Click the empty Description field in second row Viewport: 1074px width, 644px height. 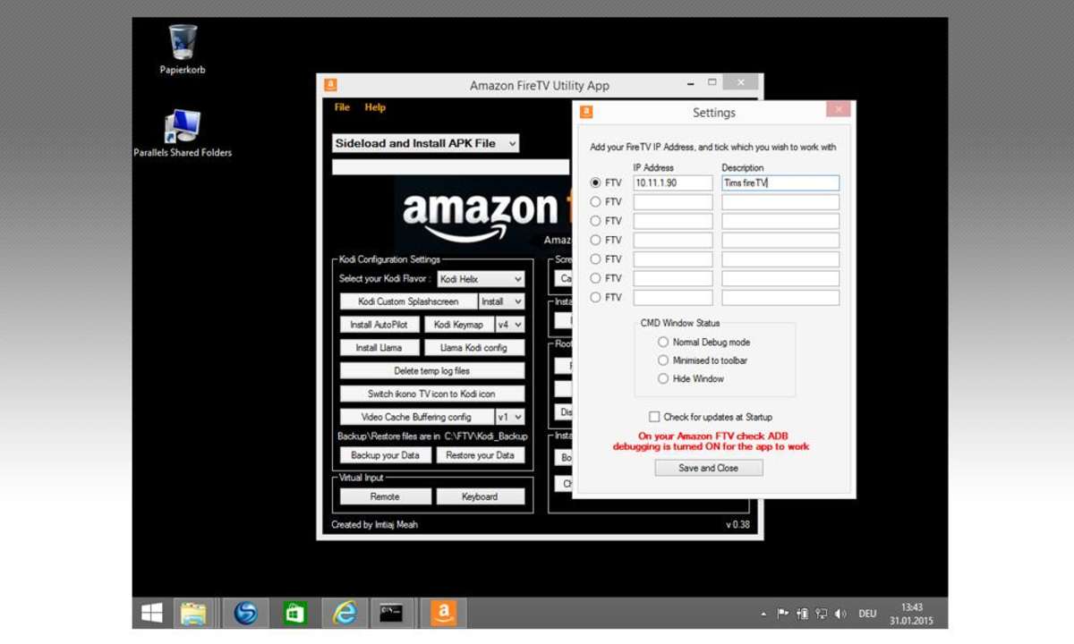[780, 202]
